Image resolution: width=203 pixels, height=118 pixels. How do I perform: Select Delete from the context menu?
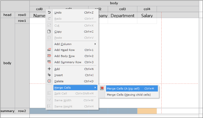[74, 81]
